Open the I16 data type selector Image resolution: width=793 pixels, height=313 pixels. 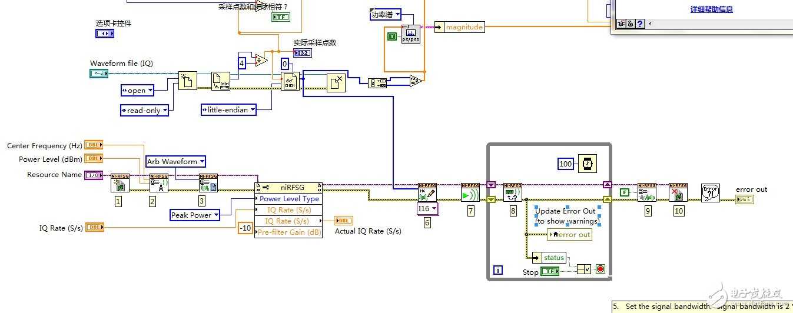click(427, 209)
